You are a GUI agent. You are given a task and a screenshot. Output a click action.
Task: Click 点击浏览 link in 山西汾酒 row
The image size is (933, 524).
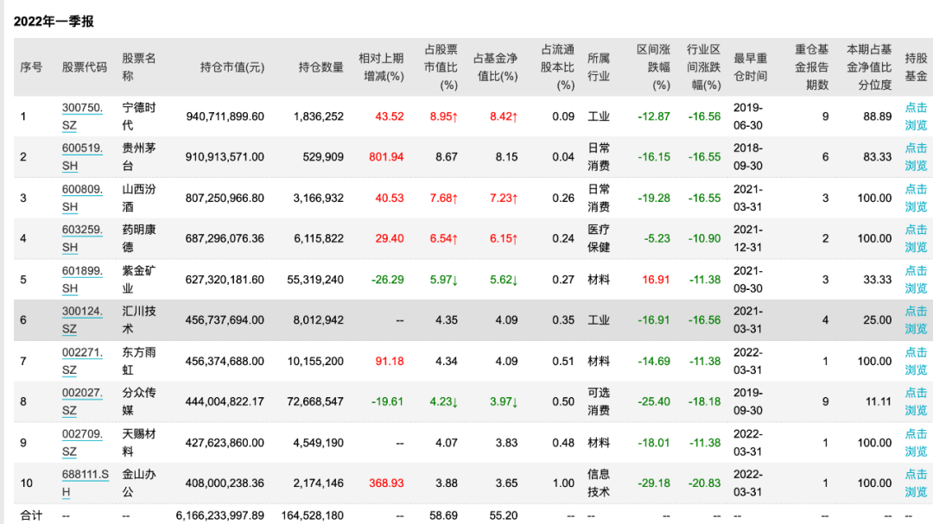(x=916, y=198)
